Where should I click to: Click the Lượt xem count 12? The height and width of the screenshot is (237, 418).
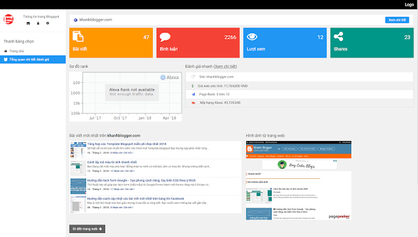pos(321,37)
